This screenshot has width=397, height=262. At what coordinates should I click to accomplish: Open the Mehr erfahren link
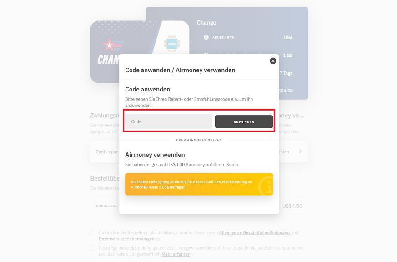[x=176, y=254]
